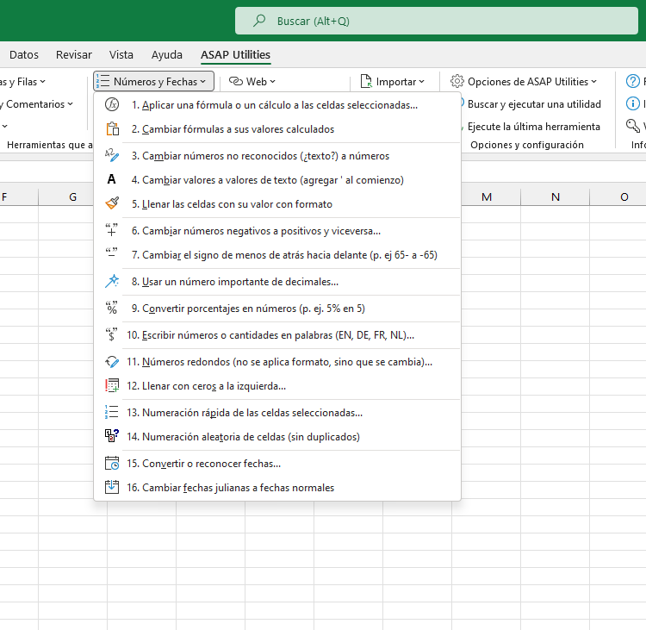Open the Ayuda ribbon tab

[x=166, y=54]
